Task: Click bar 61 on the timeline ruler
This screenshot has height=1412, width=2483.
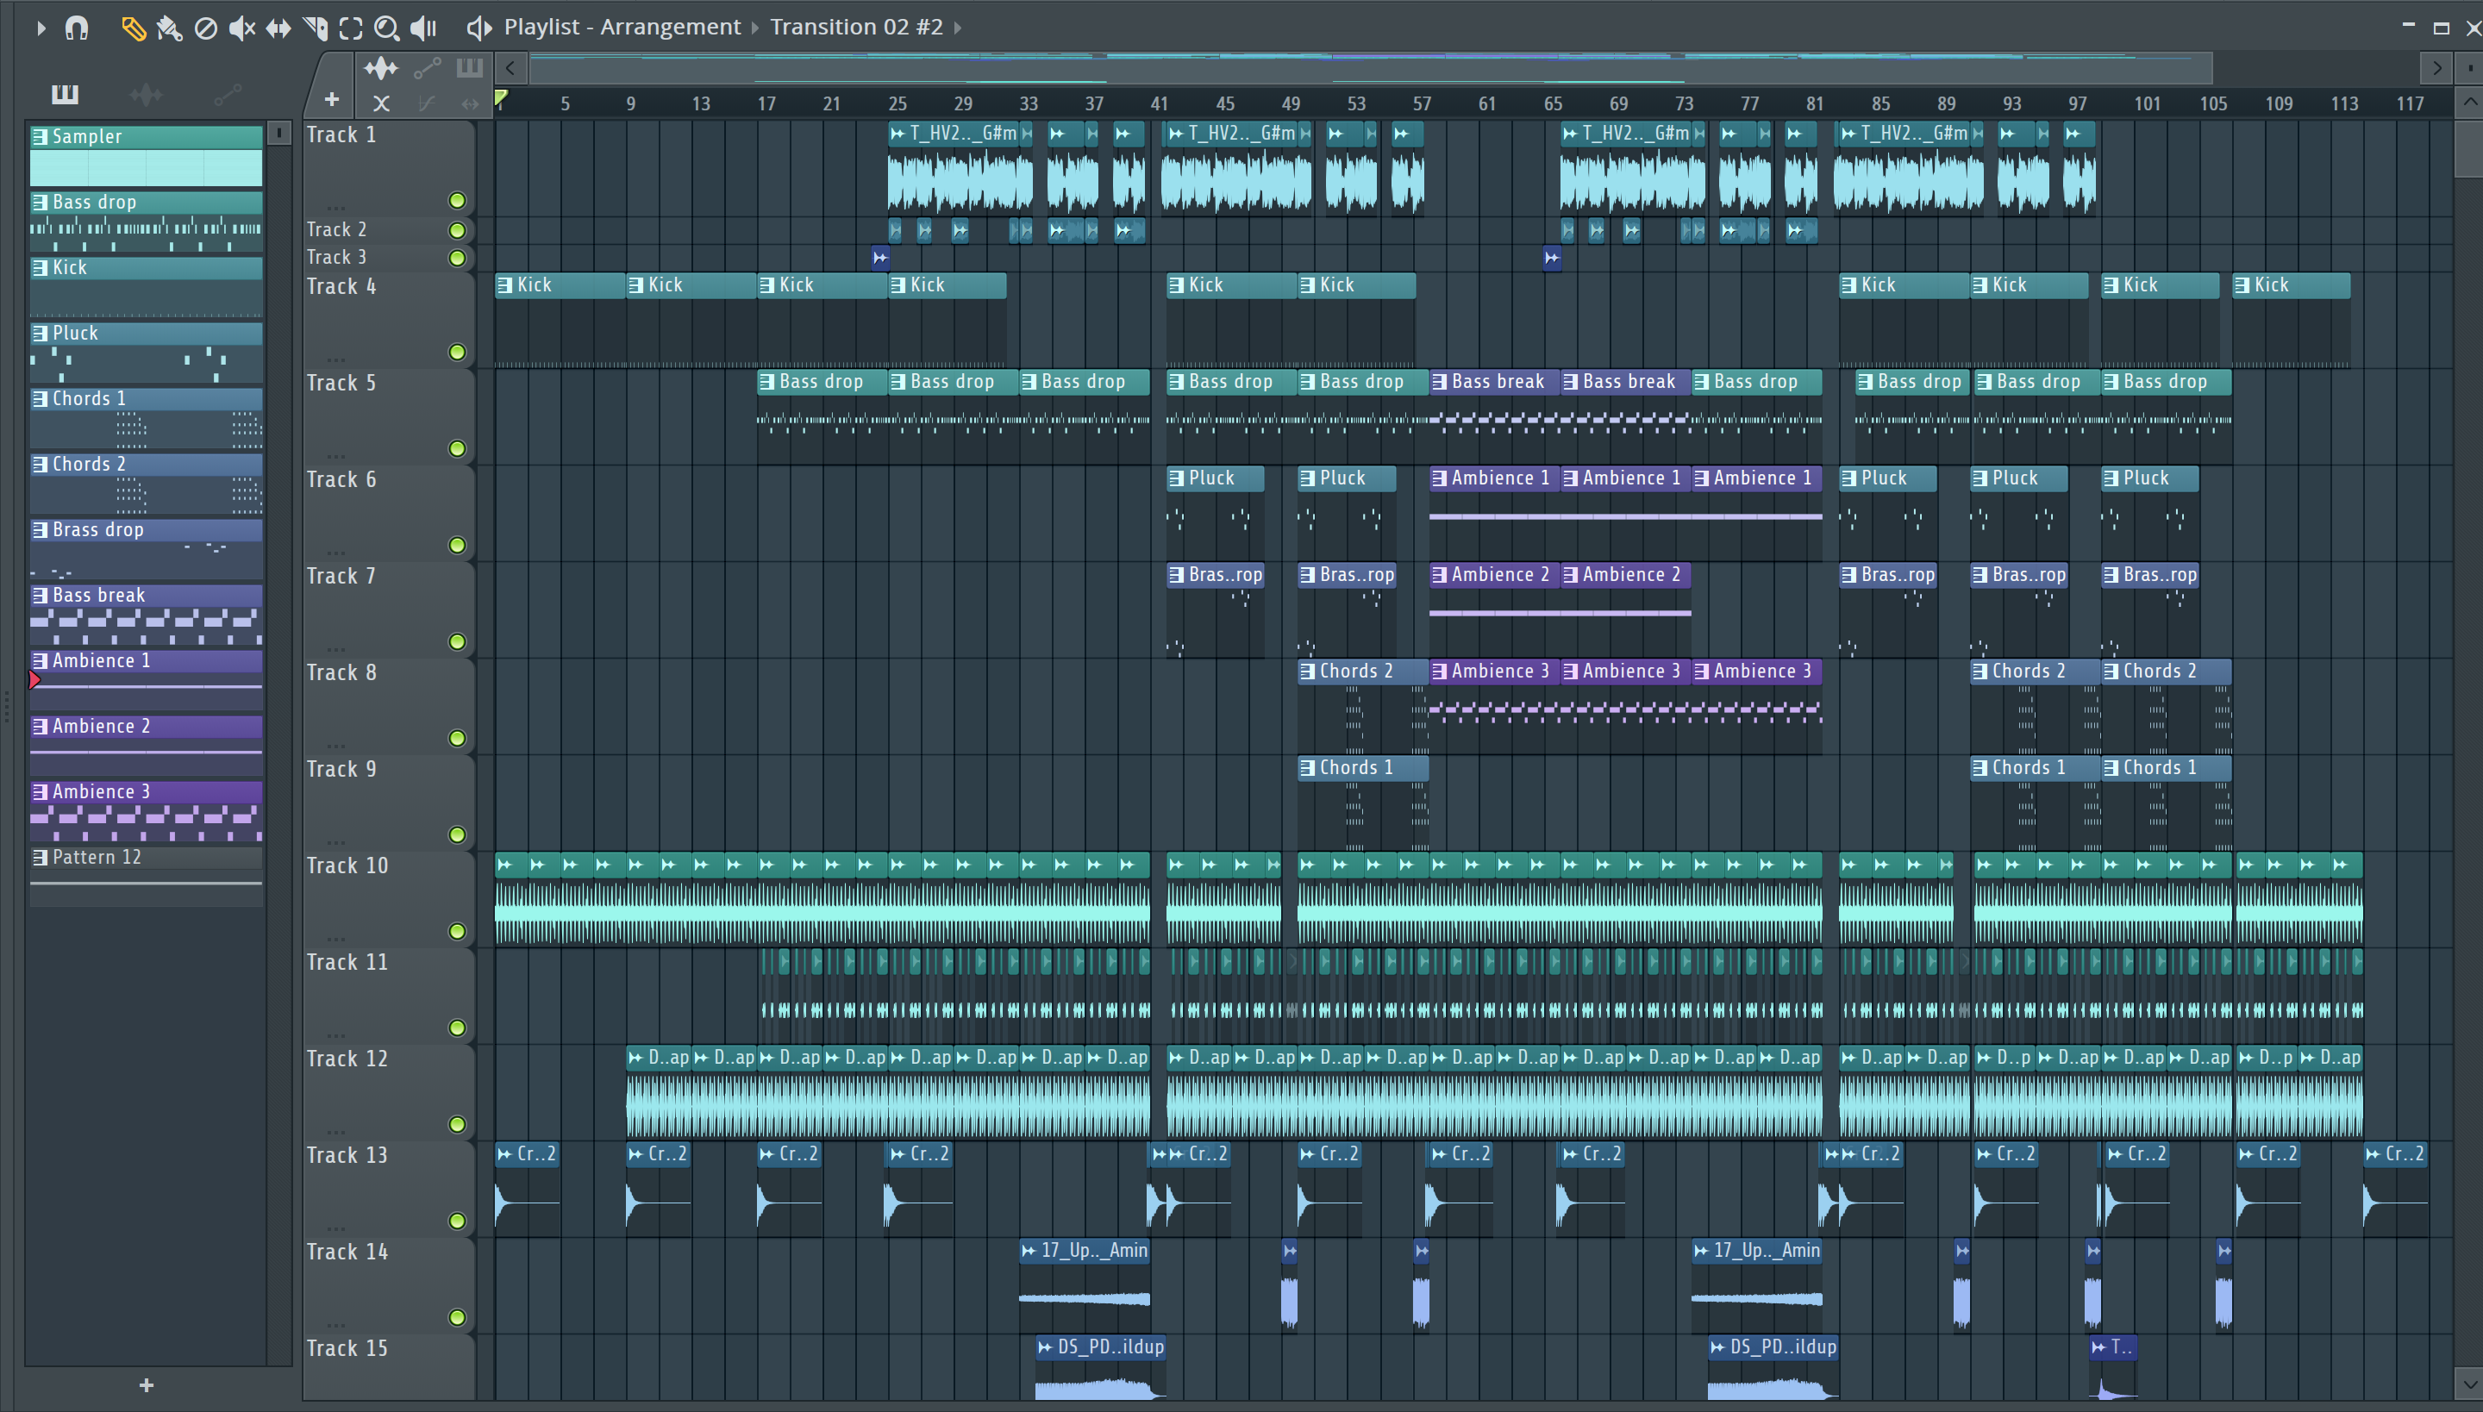Action: [1487, 103]
